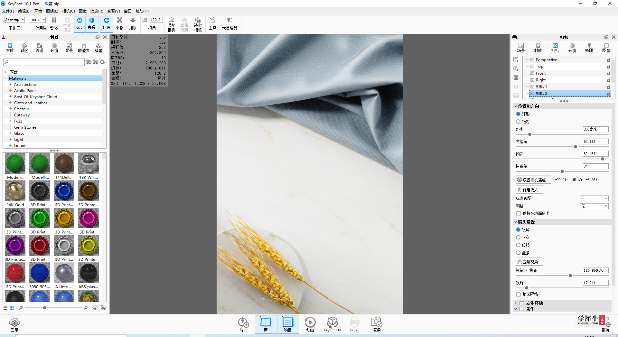The height and width of the screenshot is (337, 618).
Task: Pause the real-time render
Action: point(54,24)
